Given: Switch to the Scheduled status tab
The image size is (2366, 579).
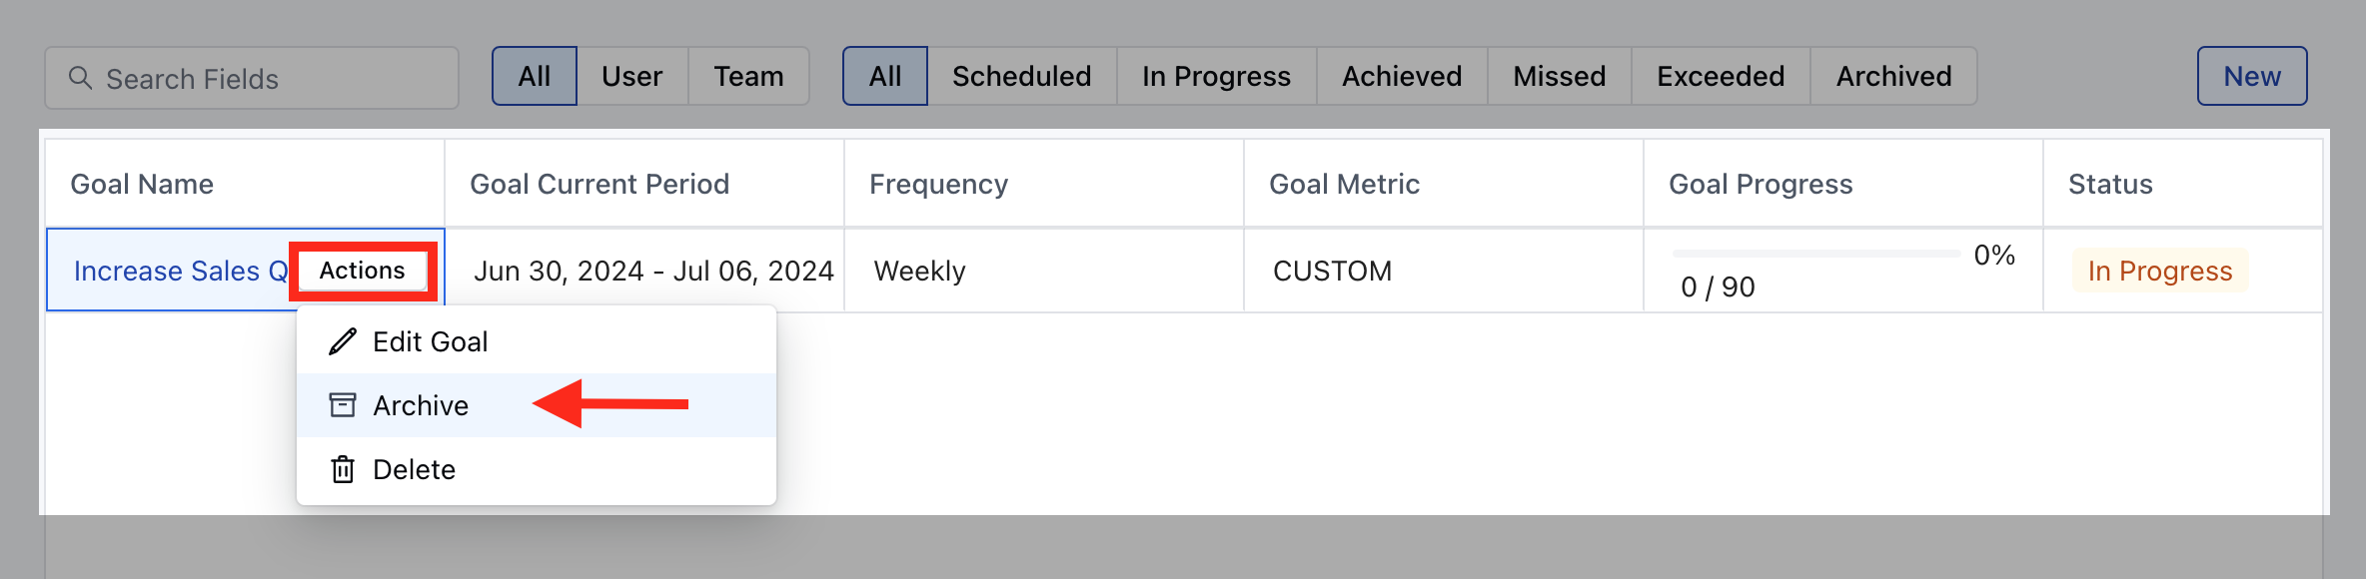Looking at the screenshot, I should pyautogui.click(x=1021, y=76).
